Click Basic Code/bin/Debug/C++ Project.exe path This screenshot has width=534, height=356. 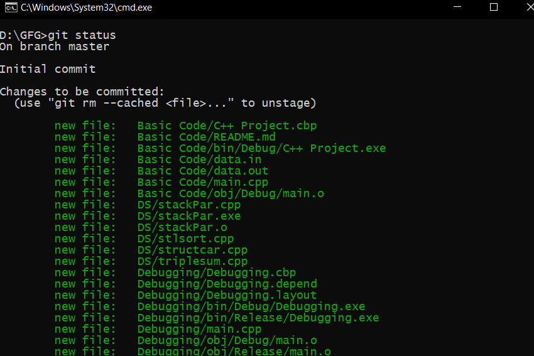pos(261,148)
